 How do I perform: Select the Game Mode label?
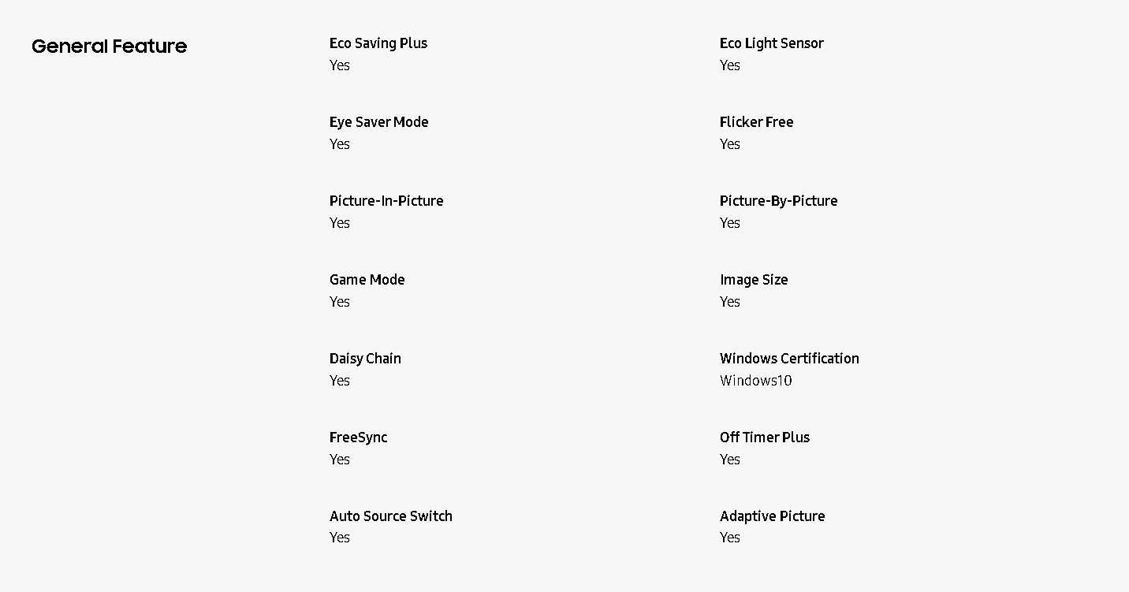pos(367,280)
